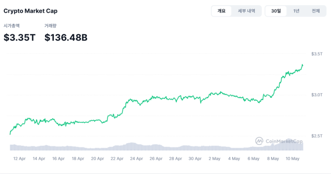Click the $3.0T axis label
This screenshot has height=174, width=331.
coord(317,95)
